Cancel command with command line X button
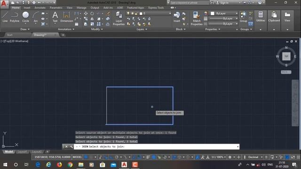The image size is (301, 169). [66, 146]
